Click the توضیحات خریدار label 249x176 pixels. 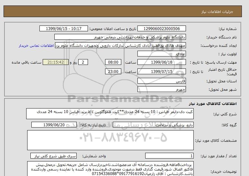223,171
